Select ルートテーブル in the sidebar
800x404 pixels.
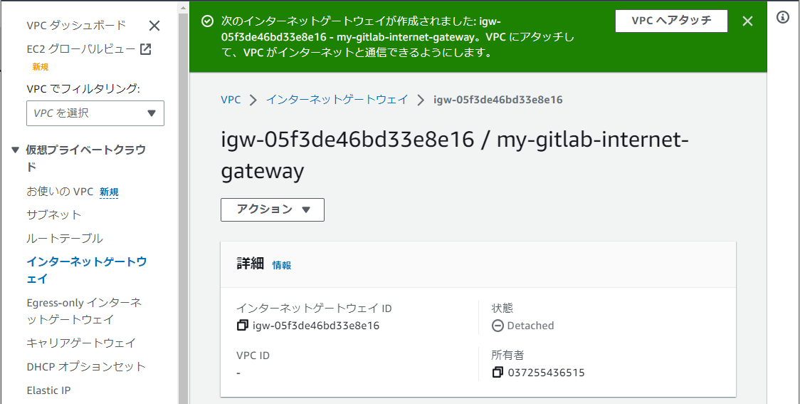click(64, 238)
